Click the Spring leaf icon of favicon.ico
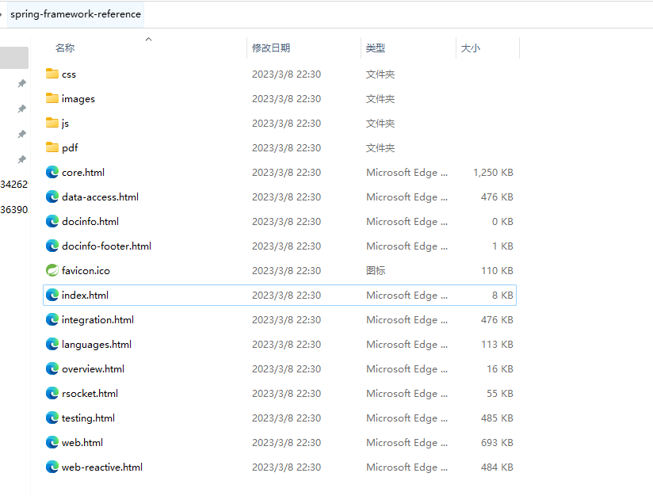 point(52,270)
